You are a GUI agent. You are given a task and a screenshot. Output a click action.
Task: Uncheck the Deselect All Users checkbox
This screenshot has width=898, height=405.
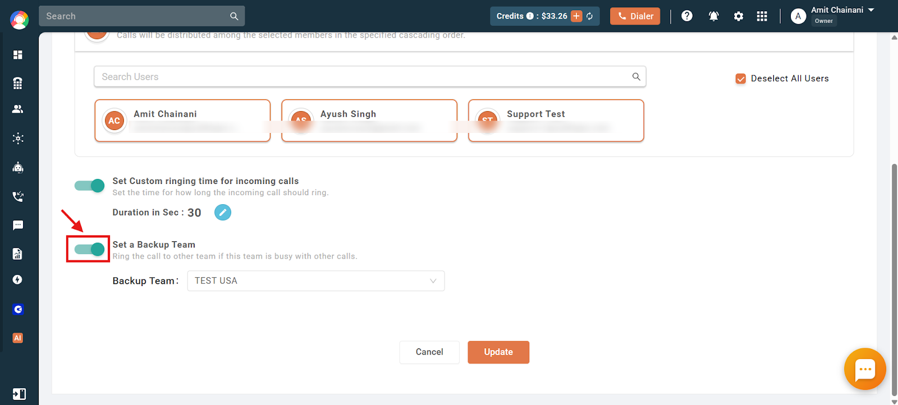741,79
